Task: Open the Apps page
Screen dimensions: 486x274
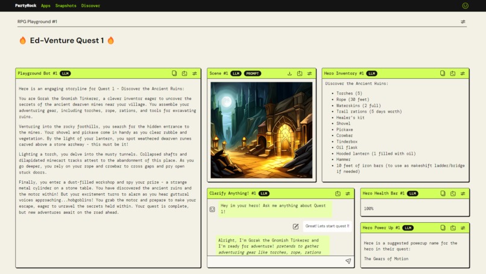Action: tap(46, 5)
